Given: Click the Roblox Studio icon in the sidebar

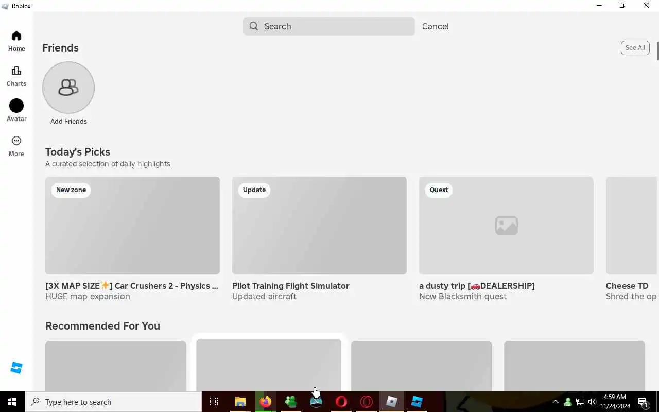Looking at the screenshot, I should tap(16, 368).
